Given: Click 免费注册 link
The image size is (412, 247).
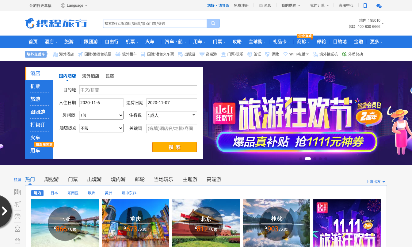Looking at the screenshot, I should click(241, 6).
